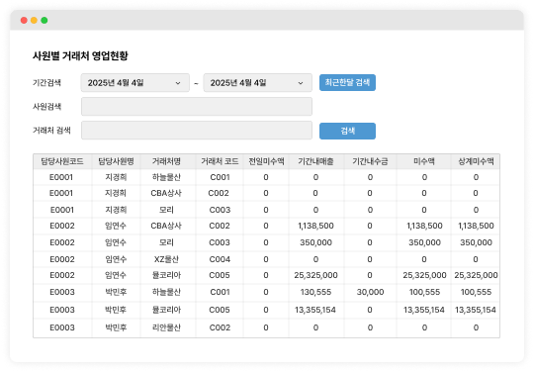Click 25,325,000 in the 상계미수액 column
The image size is (534, 372).
click(476, 275)
